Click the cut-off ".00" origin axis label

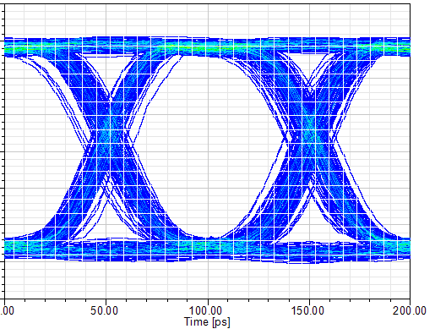tap(7, 311)
